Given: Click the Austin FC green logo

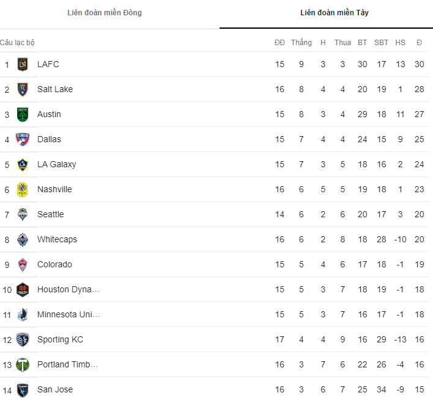Looking at the screenshot, I should click(x=23, y=114).
